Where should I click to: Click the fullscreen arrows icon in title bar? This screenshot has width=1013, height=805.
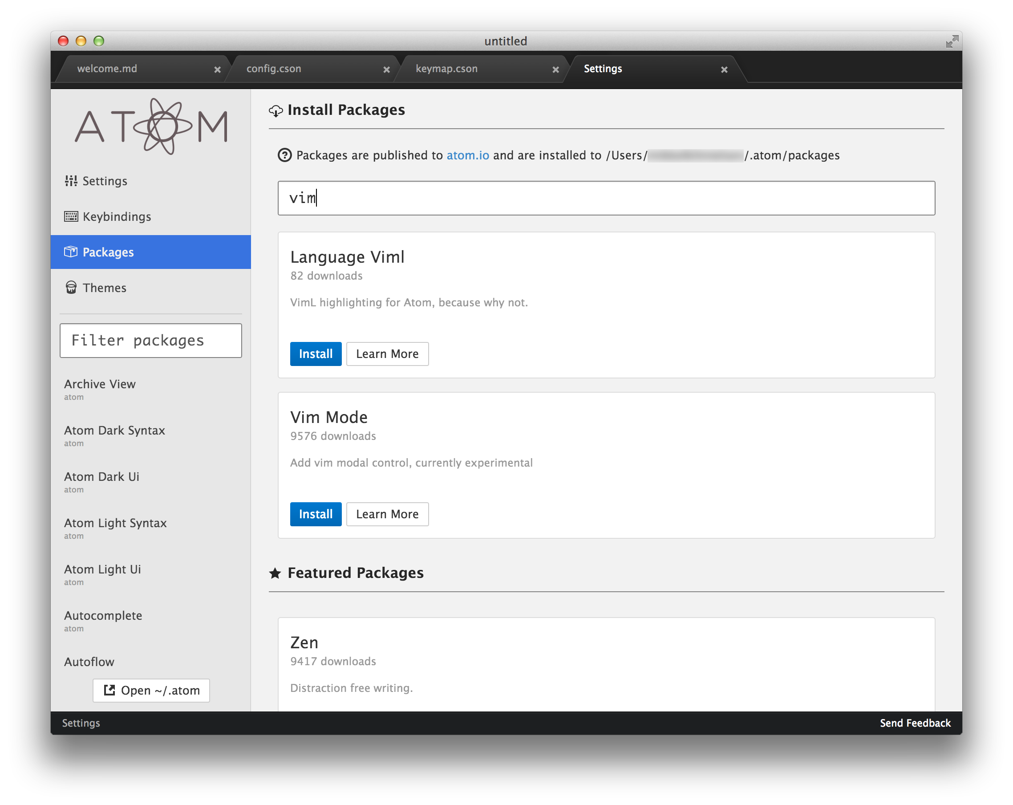(x=952, y=41)
